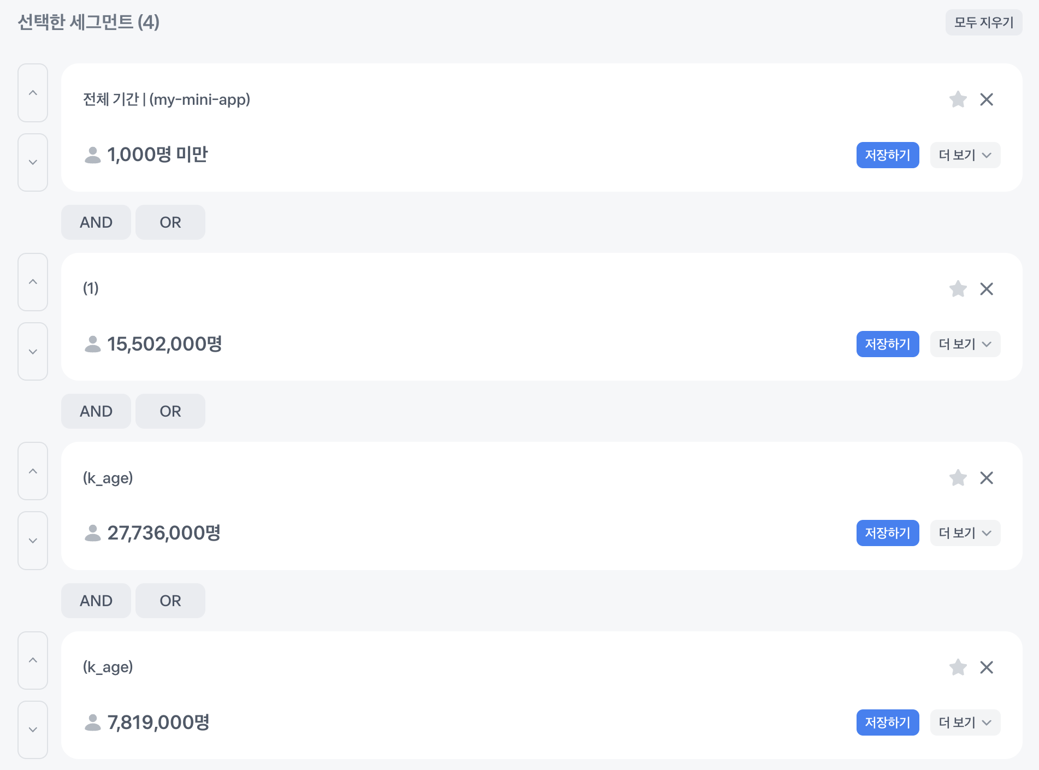Open 더 보기 dropdown for 15,502,000명 segment

pos(965,344)
